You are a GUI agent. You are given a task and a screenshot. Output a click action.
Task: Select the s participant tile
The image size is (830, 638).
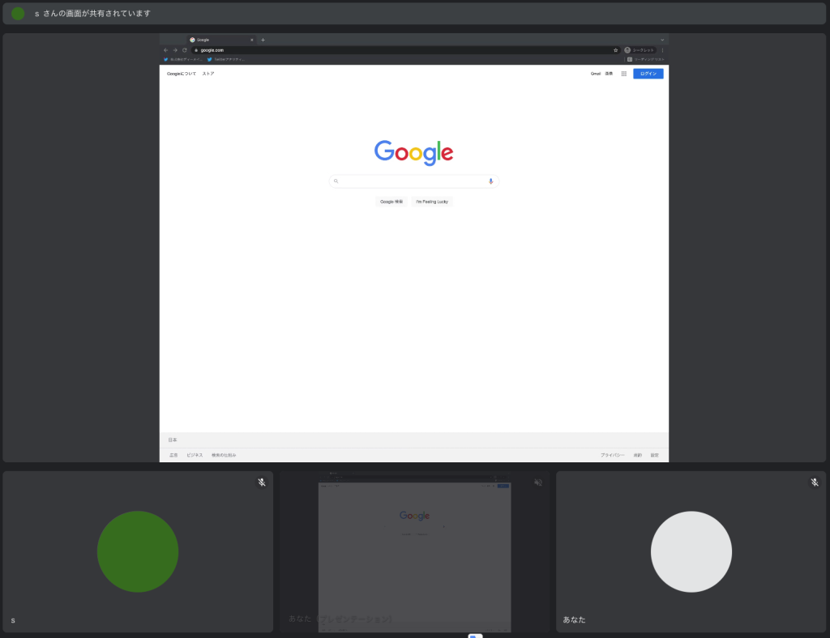coord(138,552)
